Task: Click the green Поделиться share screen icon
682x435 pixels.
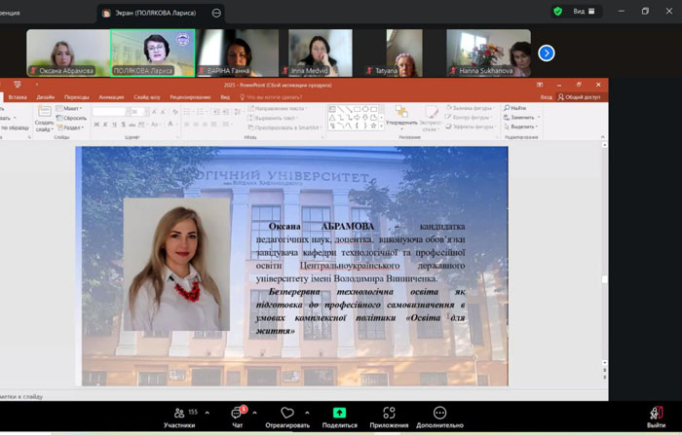Action: pos(339,414)
